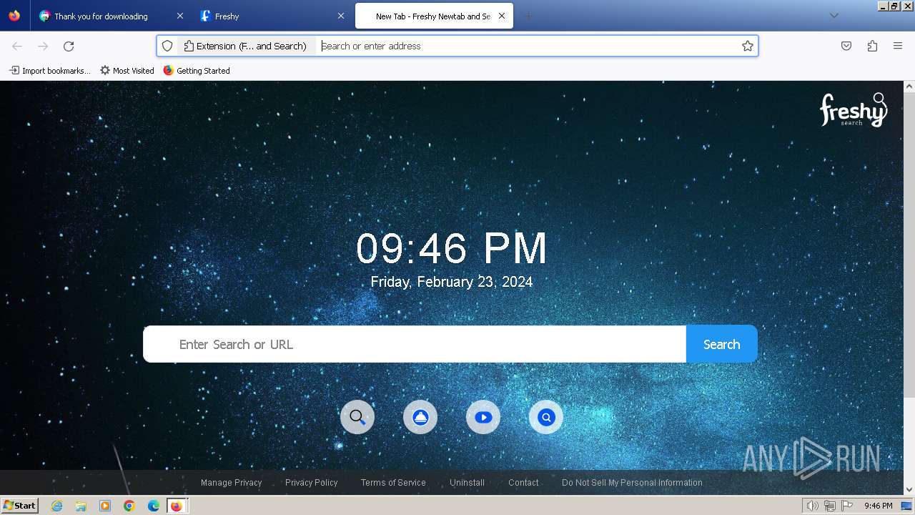915x515 pixels.
Task: Click 'Do Not Sell My Personal Information'
Action: point(632,483)
